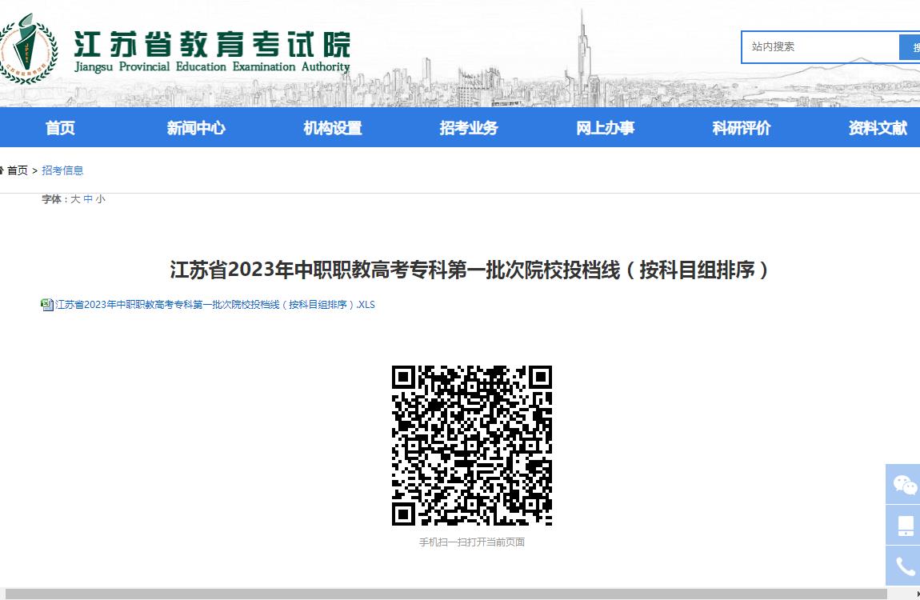Open the mobile phone floating sidebar icon
Screen dimensions: 920x600
pyautogui.click(x=903, y=525)
